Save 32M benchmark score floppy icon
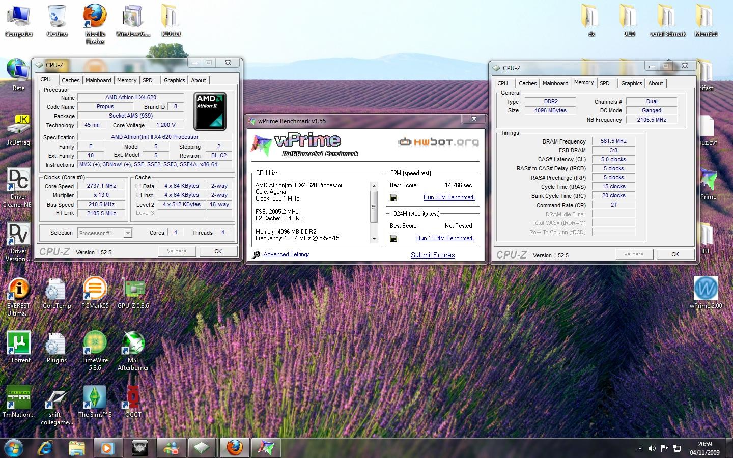Screen dimensions: 733x458 393,197
